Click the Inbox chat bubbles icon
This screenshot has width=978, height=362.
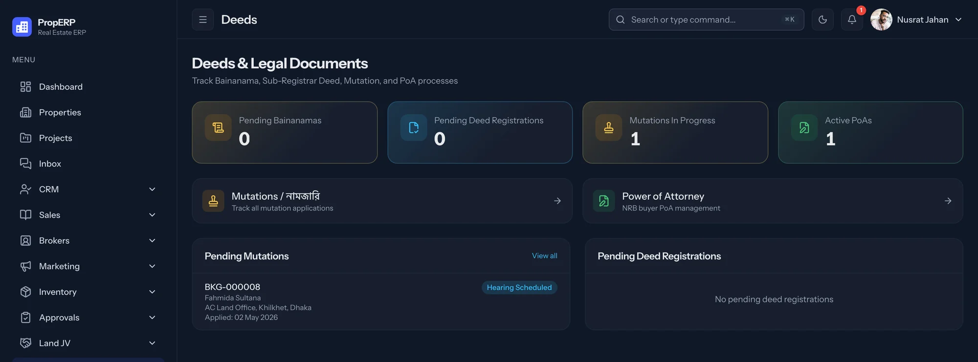(x=25, y=164)
